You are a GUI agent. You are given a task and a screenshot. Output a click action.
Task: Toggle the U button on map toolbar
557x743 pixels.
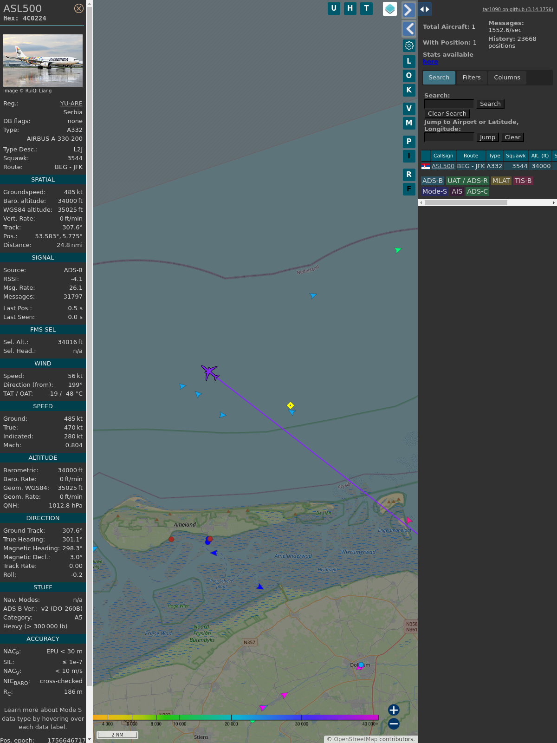(334, 8)
